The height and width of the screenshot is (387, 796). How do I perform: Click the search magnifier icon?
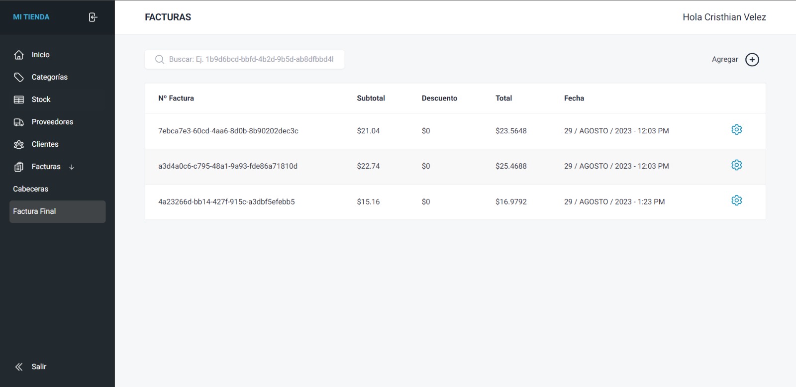coord(160,59)
